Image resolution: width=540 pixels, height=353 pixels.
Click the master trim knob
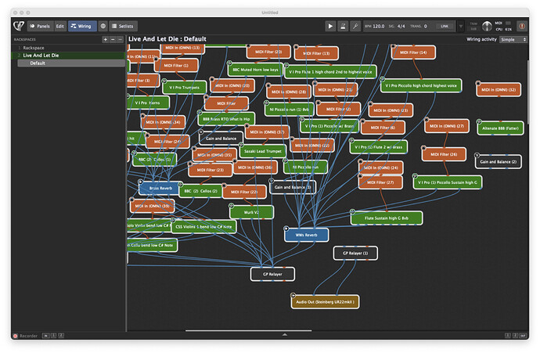(x=487, y=26)
